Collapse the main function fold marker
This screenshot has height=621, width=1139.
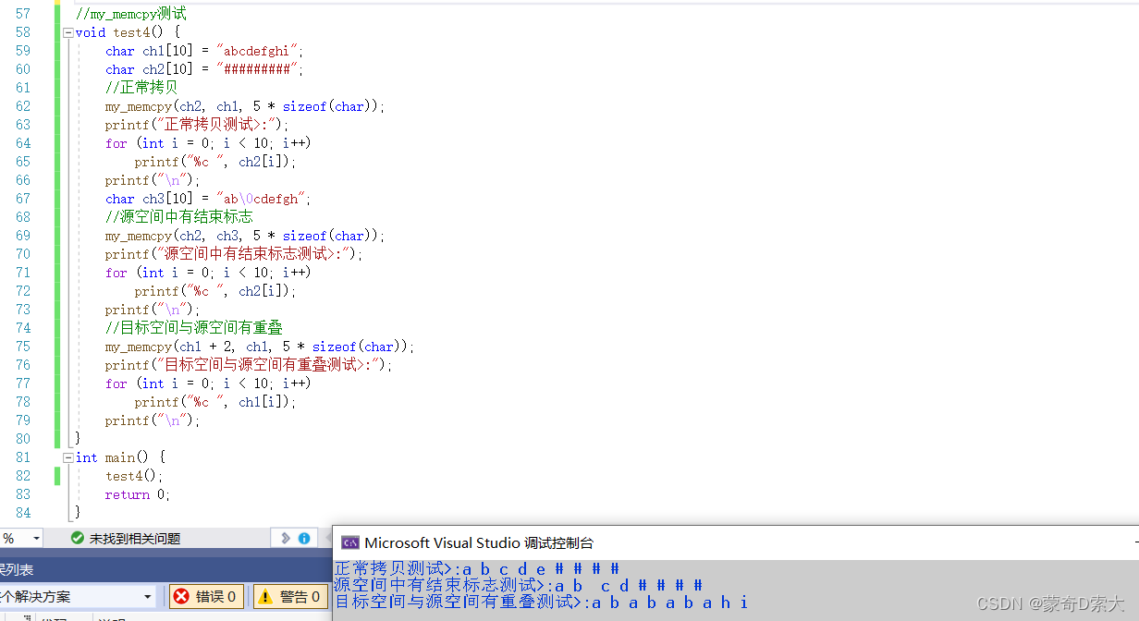[67, 457]
